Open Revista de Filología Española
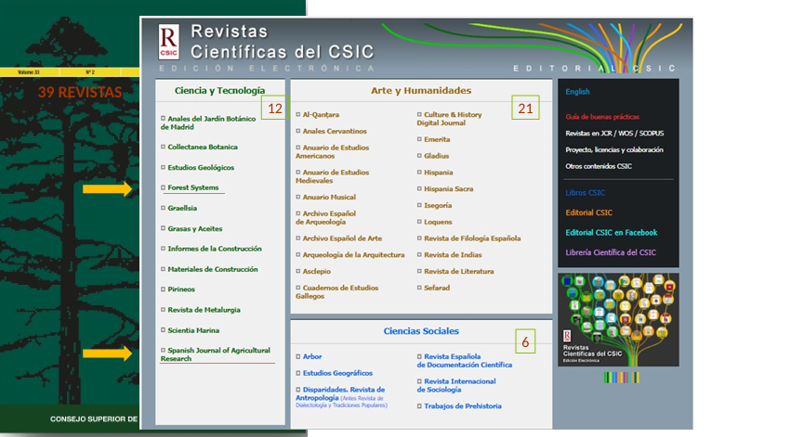The image size is (791, 437). coord(472,238)
